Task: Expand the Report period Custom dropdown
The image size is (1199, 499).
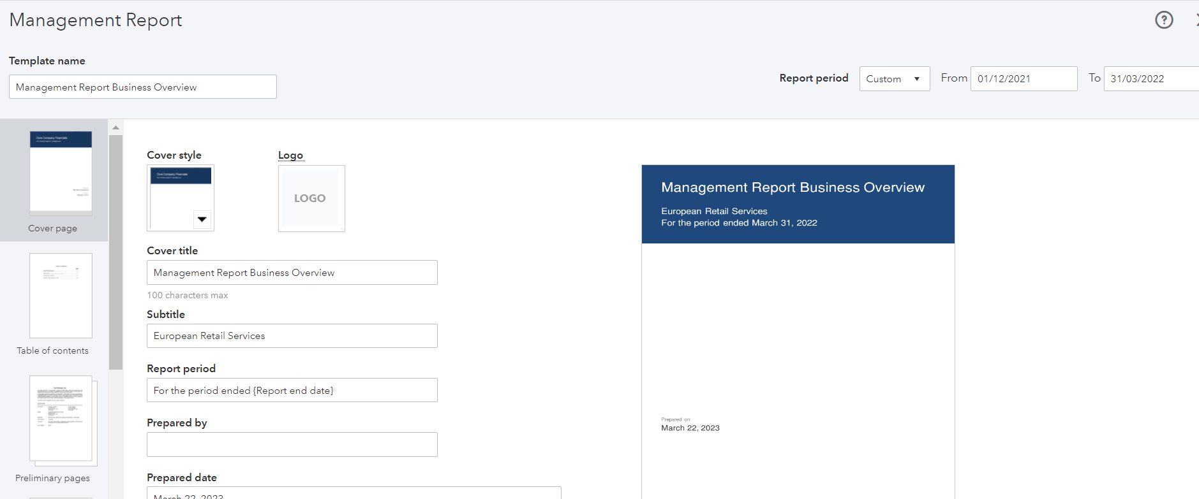Action: point(894,79)
